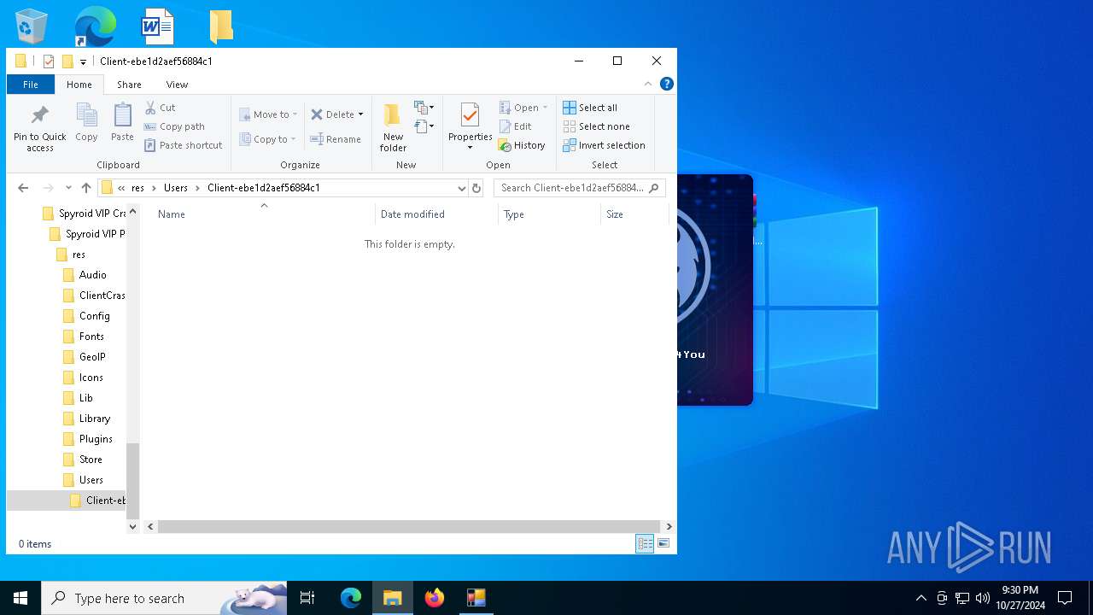
Task: Open Customize Quick Access Toolbar dropdown
Action: point(83,61)
